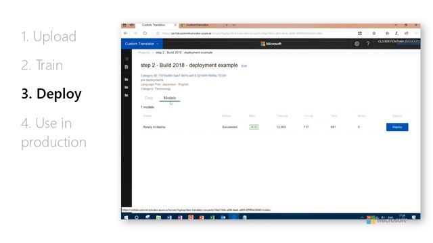The image size is (433, 243).
Task: Select the Models tab
Action: pos(170,98)
